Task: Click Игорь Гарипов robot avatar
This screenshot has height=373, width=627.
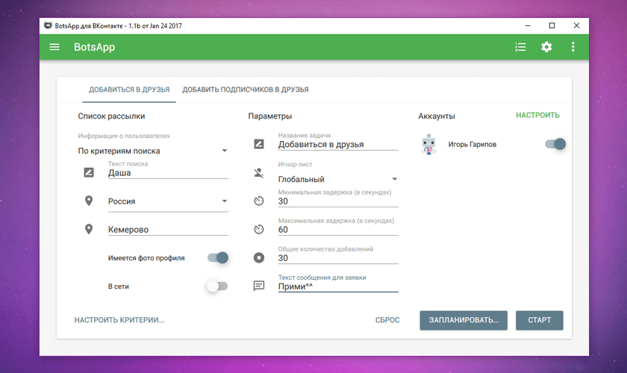Action: [x=428, y=144]
